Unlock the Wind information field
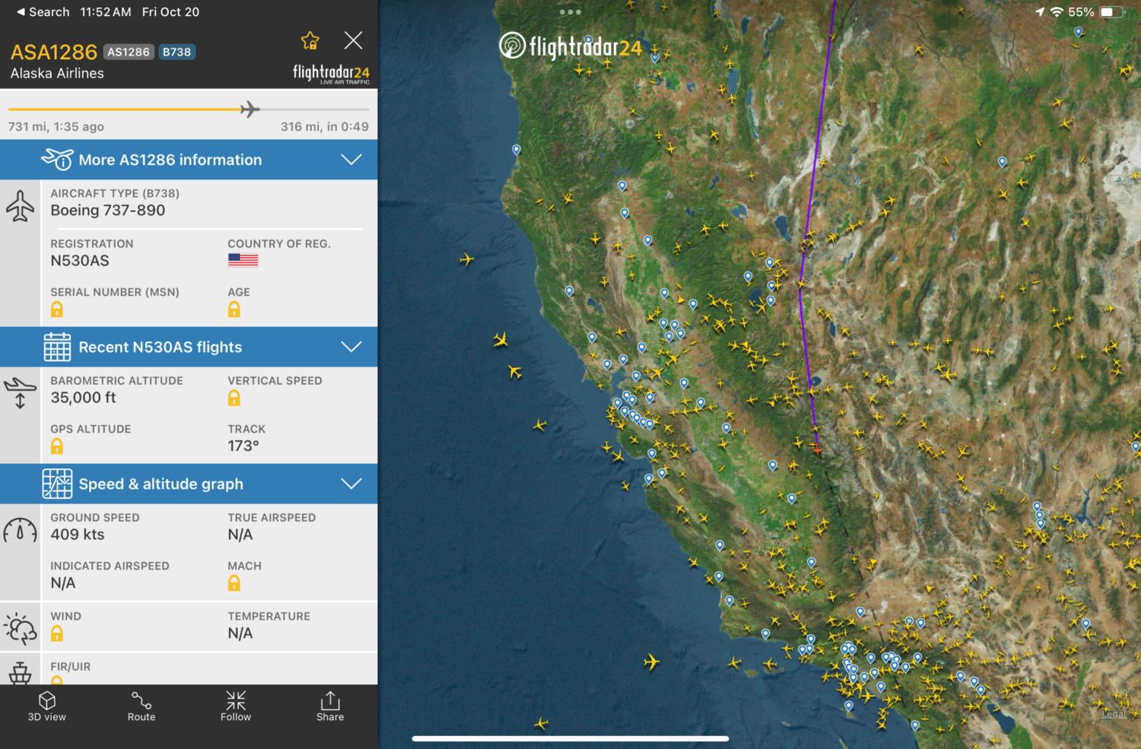This screenshot has height=749, width=1141. (57, 633)
